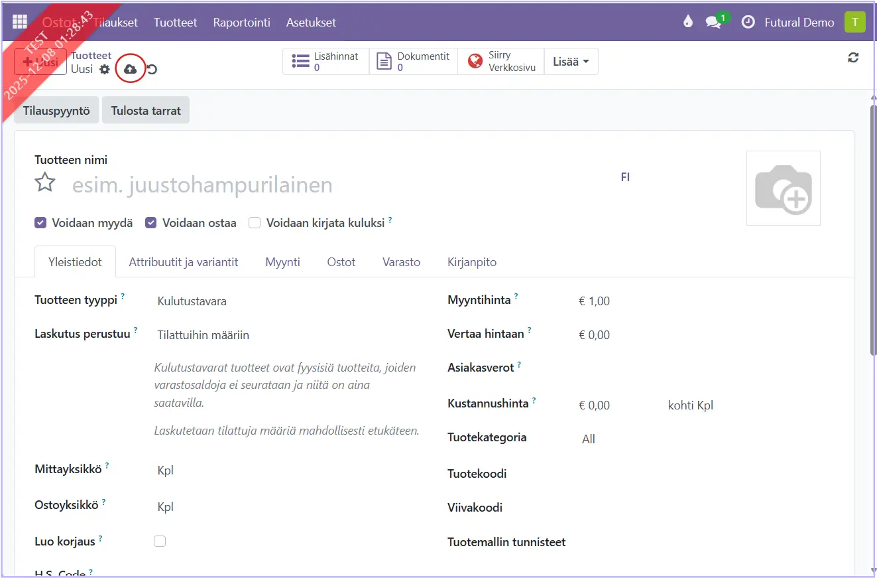
Task: Uncheck the Voidaan ostaa checkbox
Action: click(151, 223)
